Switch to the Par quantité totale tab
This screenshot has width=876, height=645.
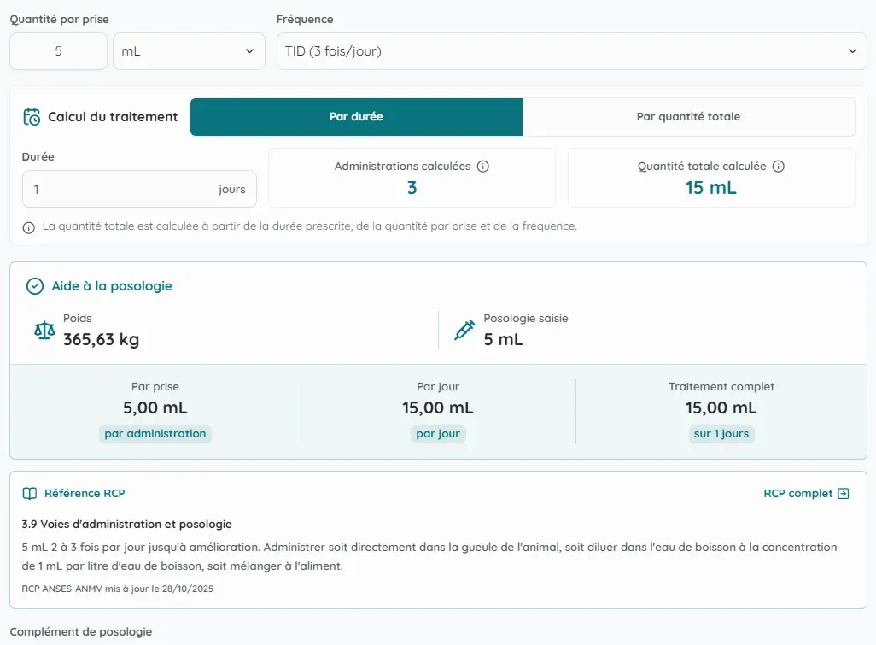click(688, 117)
